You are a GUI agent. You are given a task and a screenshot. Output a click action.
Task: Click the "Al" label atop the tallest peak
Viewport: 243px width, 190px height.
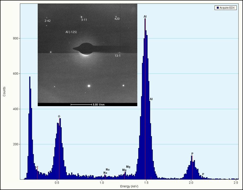click(145, 16)
